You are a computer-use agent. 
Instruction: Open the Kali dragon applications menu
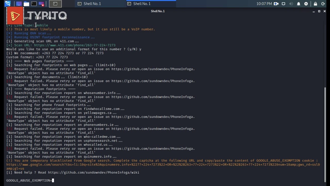click(x=7, y=4)
